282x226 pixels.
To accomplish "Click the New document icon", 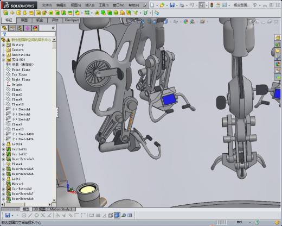I will 152,5.
